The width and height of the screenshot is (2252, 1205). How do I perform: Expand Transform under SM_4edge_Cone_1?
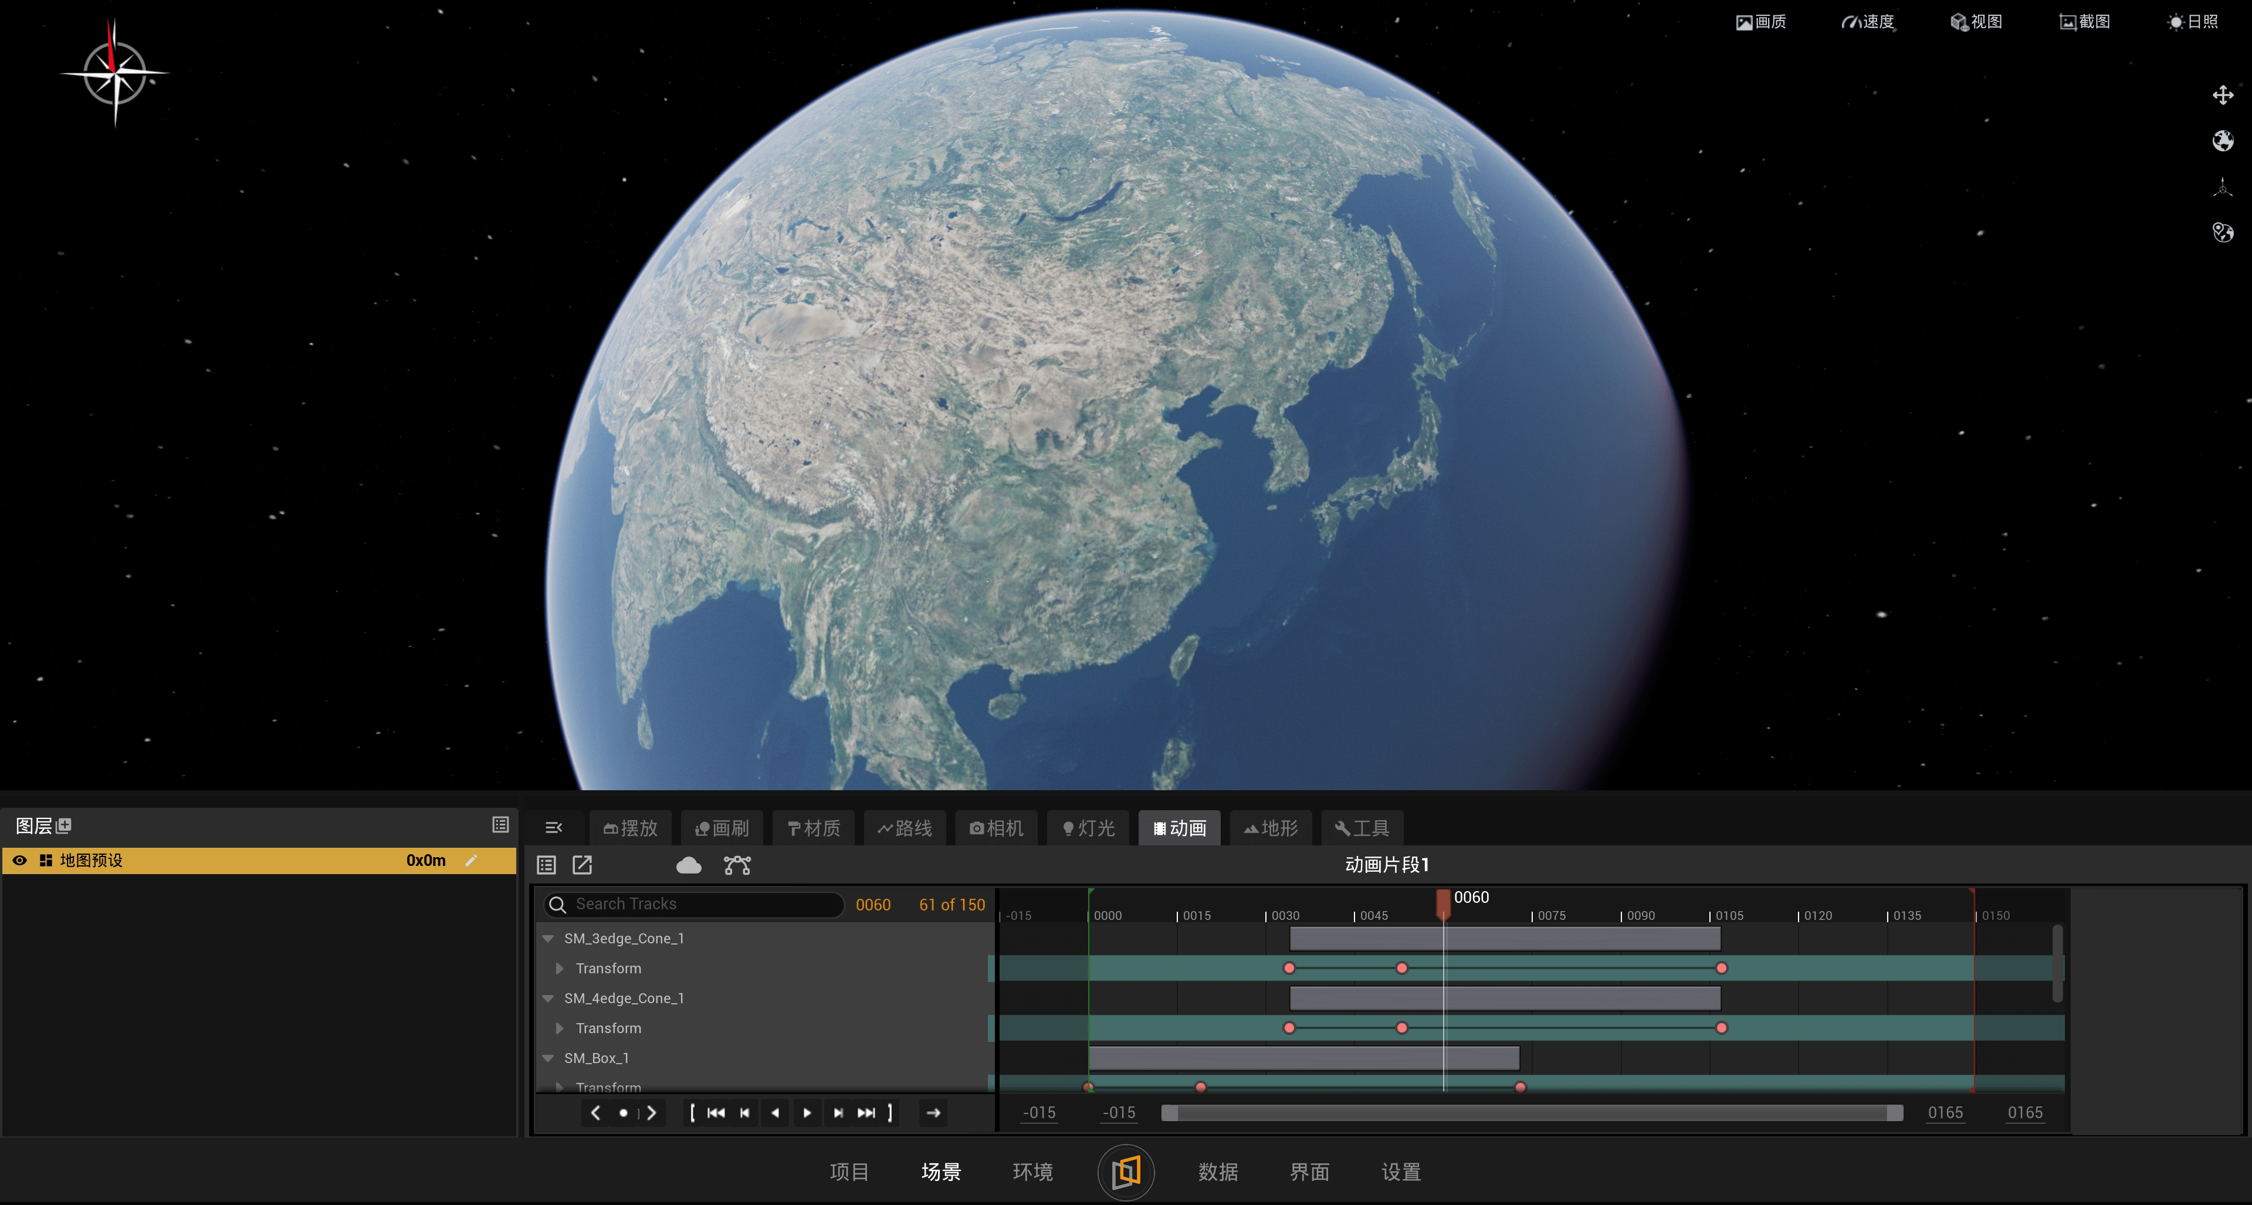(x=560, y=1027)
